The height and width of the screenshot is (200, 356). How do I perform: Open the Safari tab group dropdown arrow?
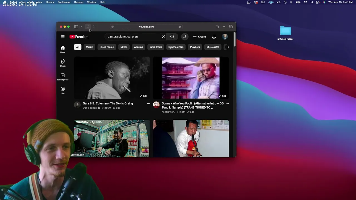[x=81, y=27]
